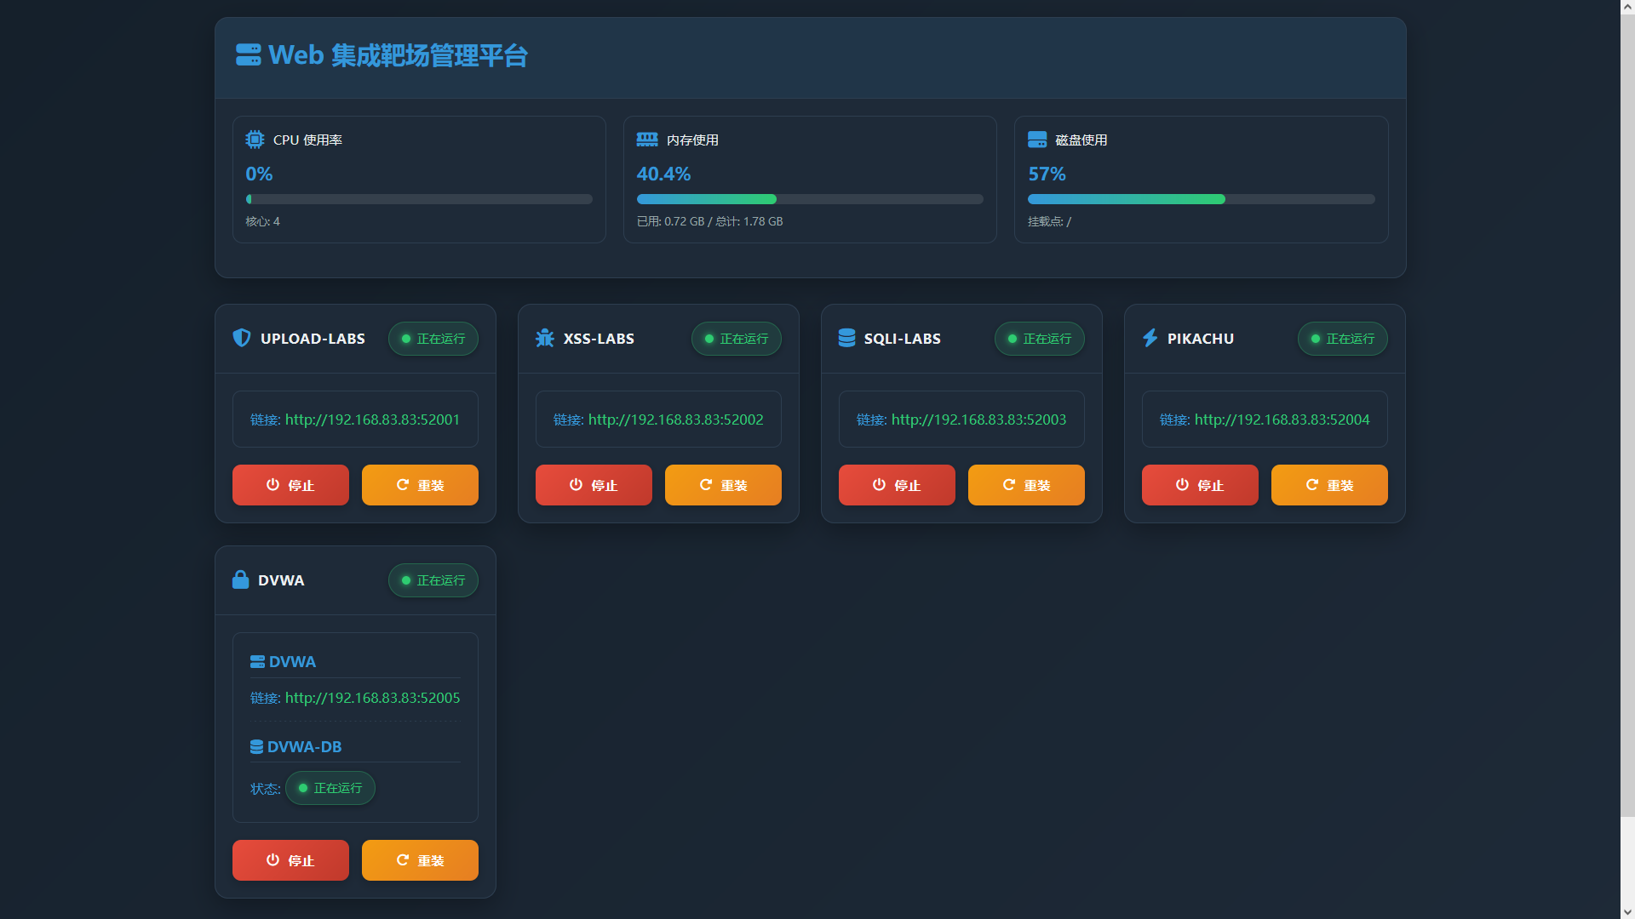
Task: Click the CPU usage progress bar
Action: click(x=419, y=199)
